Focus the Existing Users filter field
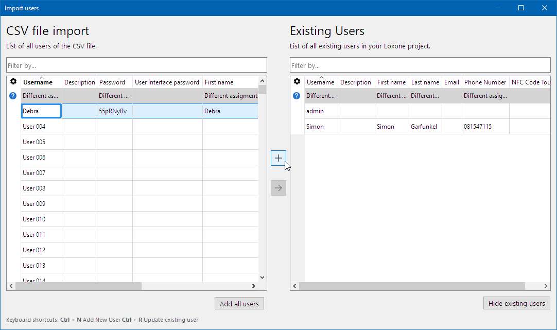Viewport: 557px width, 330px height. click(420, 65)
